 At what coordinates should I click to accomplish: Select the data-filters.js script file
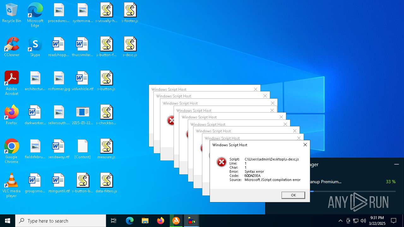pyautogui.click(x=106, y=183)
